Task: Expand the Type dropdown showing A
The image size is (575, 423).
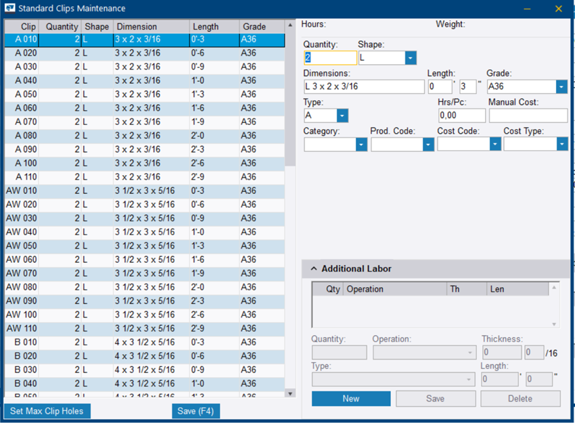Action: (x=342, y=116)
